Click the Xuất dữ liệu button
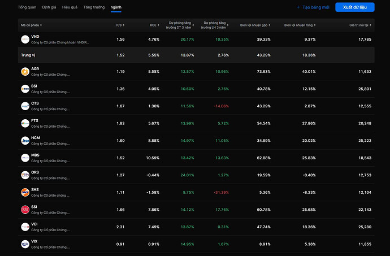 point(355,7)
